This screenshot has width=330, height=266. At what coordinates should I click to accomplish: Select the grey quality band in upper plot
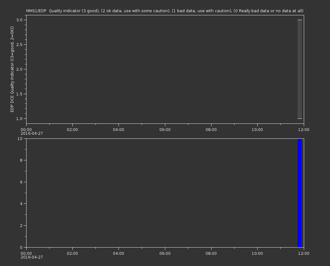(300, 69)
